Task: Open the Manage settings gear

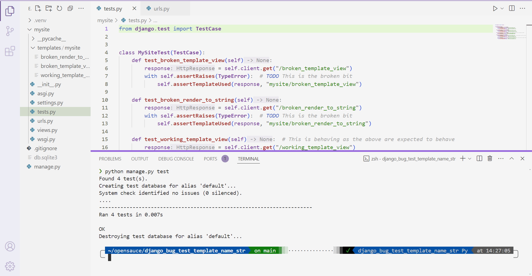Action: pyautogui.click(x=10, y=266)
